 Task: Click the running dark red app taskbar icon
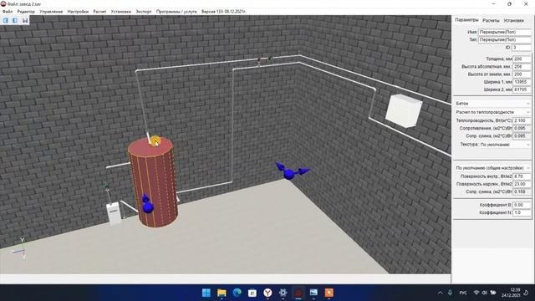click(298, 293)
